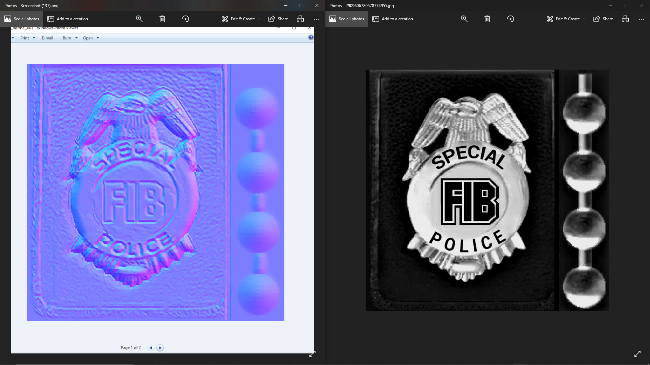Click zoom magnifier icon in left Photos window
The image size is (650, 365).
(x=139, y=19)
